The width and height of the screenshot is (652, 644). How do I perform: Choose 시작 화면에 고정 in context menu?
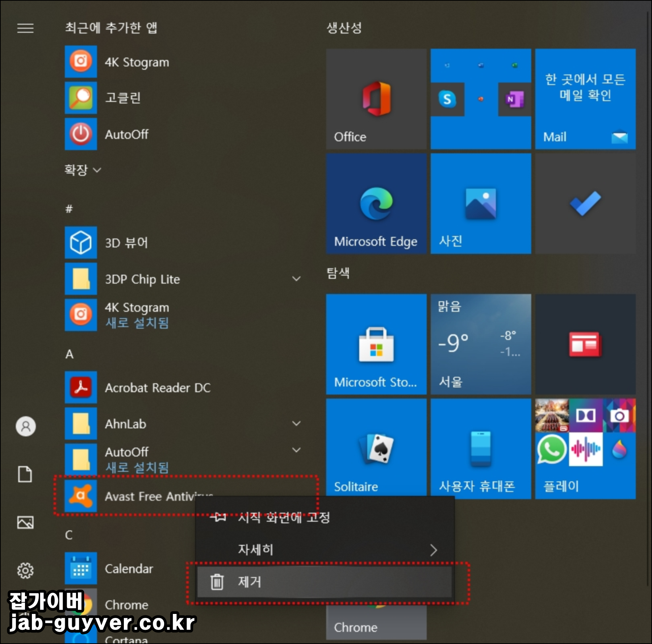[325, 517]
